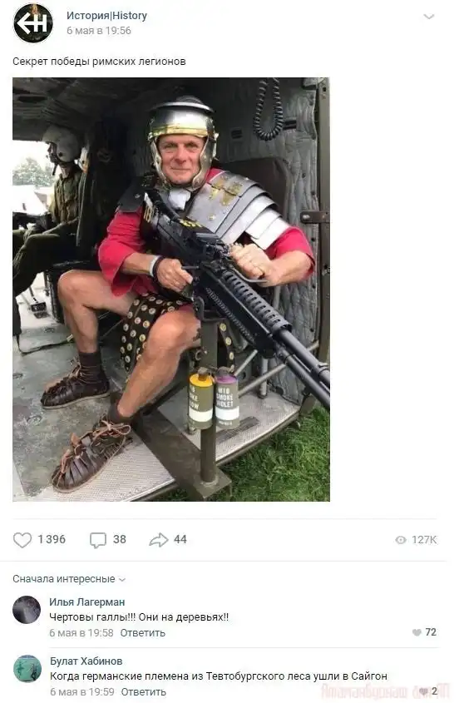Open the История|History group name link

coord(106,16)
